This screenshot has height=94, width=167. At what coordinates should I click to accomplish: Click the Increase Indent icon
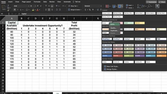(60, 10)
